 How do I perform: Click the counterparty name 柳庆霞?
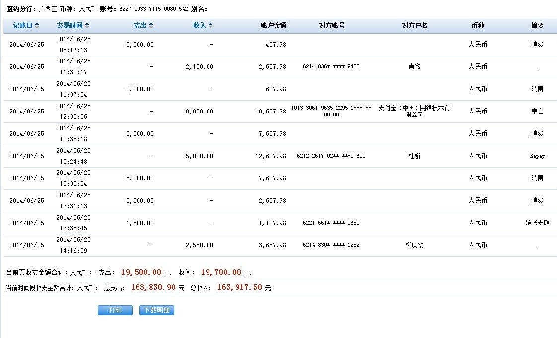(x=414, y=245)
